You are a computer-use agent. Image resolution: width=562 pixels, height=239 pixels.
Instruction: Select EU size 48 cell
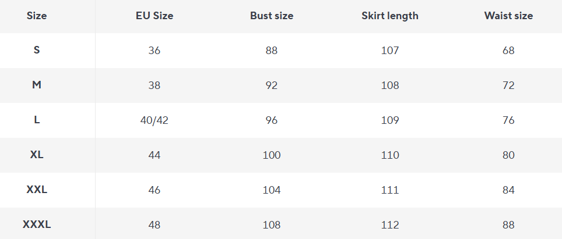click(154, 225)
